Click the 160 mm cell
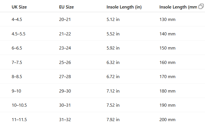Screen dimensions: 205x133 (167, 62)
